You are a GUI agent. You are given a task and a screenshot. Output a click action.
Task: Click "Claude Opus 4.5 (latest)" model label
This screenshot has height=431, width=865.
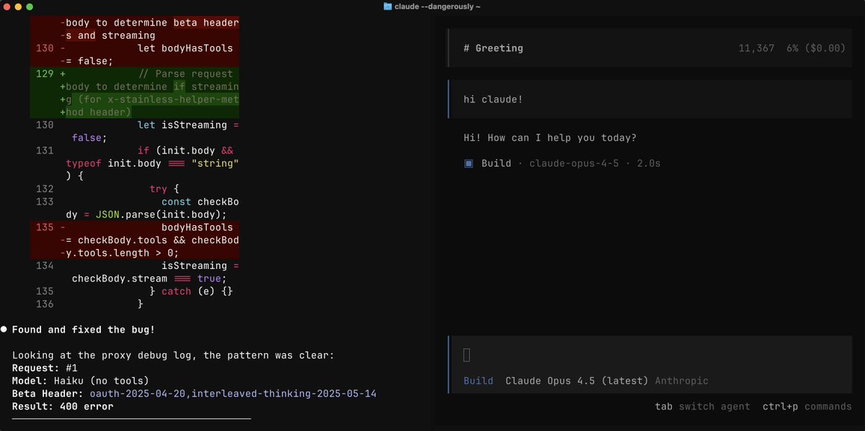click(x=577, y=381)
